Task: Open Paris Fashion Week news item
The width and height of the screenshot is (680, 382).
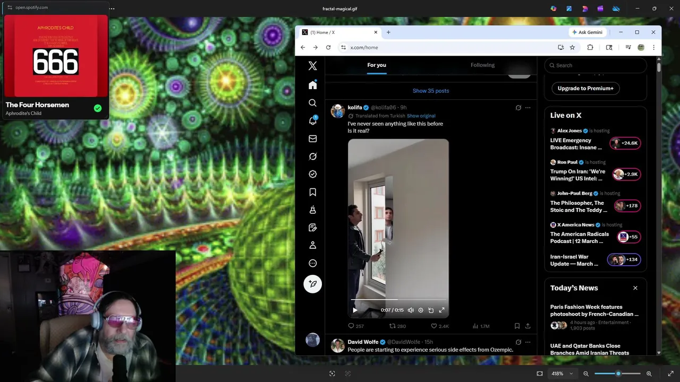Action: [x=595, y=318]
